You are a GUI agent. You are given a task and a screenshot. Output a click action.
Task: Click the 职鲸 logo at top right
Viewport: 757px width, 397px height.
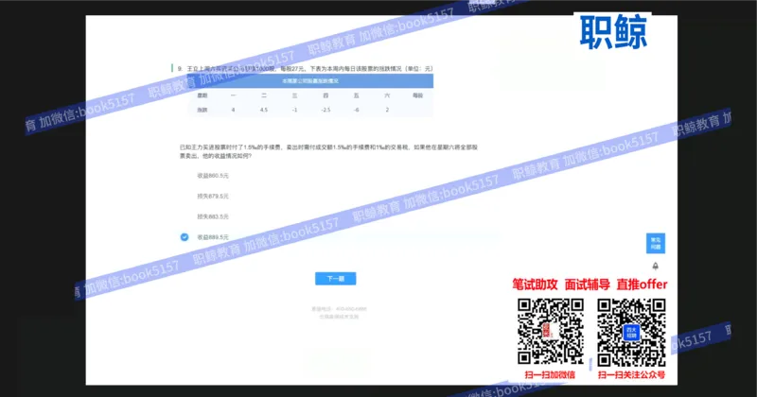point(613,32)
